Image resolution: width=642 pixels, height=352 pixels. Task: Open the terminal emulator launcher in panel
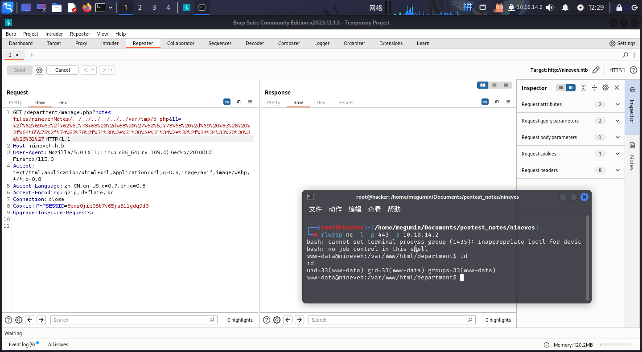pos(100,7)
